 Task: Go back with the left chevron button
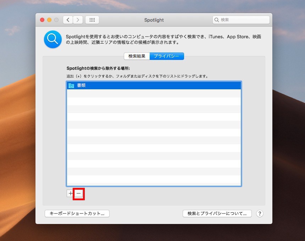click(68, 20)
